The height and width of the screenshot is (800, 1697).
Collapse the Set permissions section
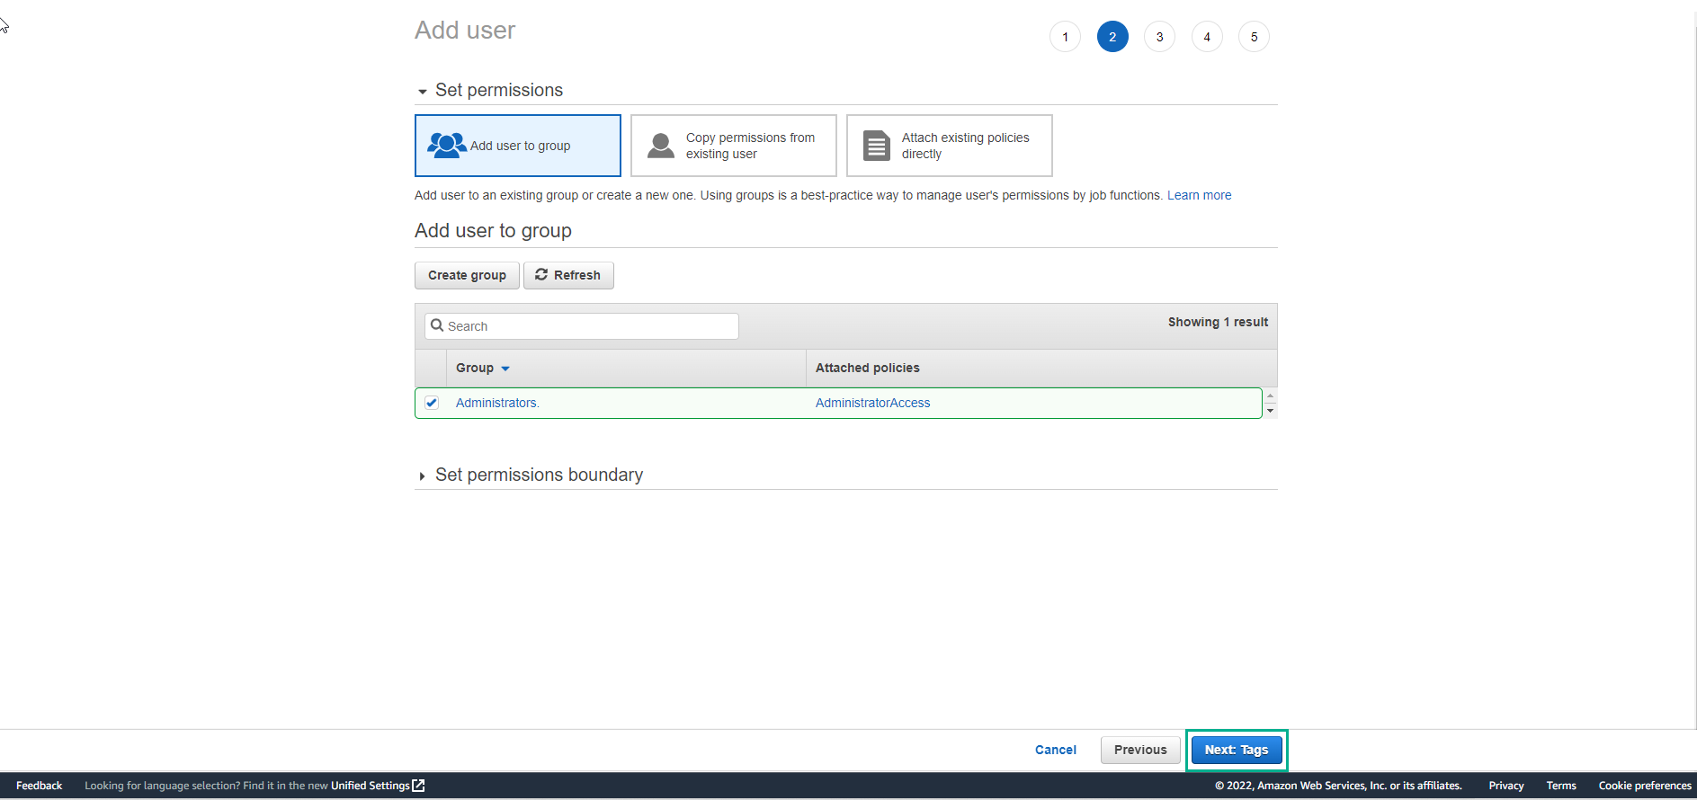tap(423, 92)
